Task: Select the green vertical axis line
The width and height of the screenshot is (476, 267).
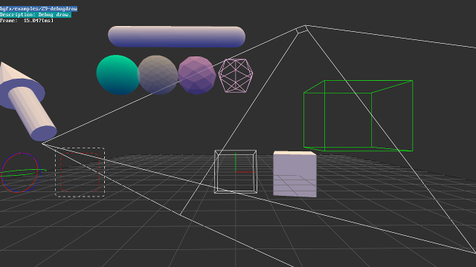Action: (236, 162)
